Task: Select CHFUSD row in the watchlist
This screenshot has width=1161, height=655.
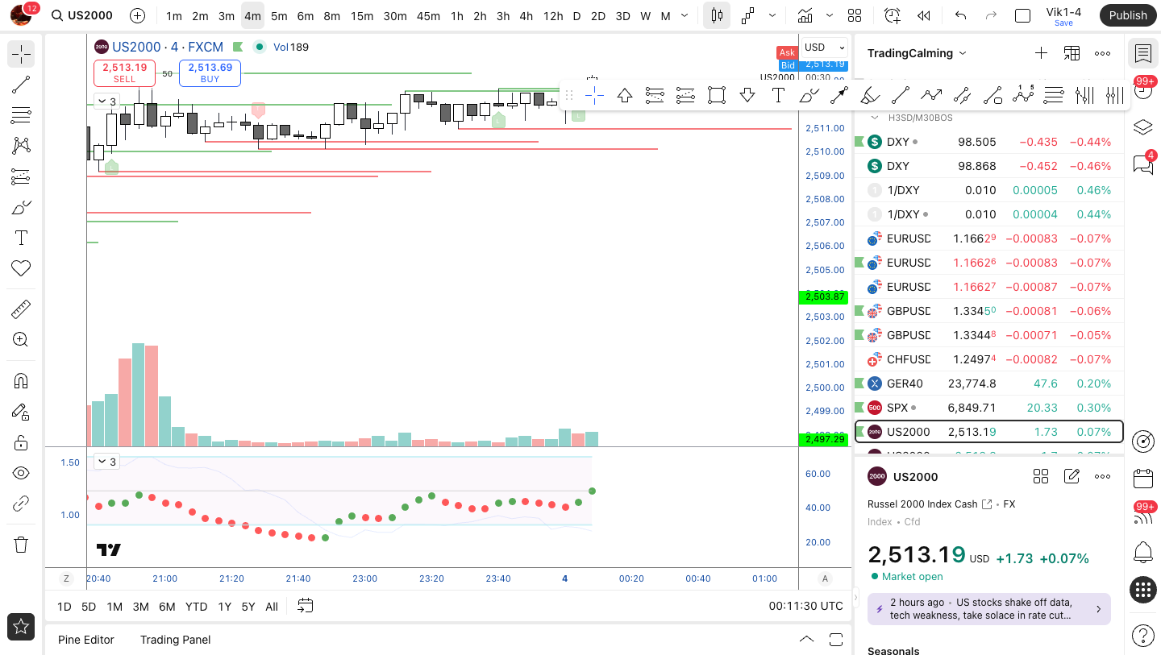Action: click(x=988, y=359)
